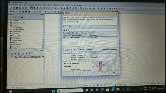Image resolution: width=166 pixels, height=93 pixels.
Task: Adjust the Magnifier spinner arrows
Action: pyautogui.click(x=132, y=84)
